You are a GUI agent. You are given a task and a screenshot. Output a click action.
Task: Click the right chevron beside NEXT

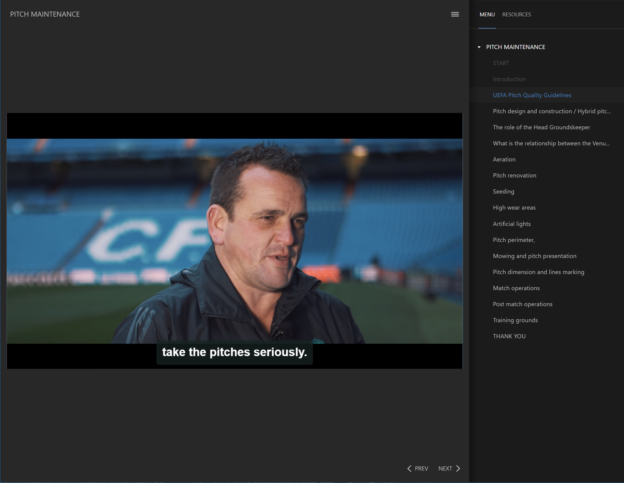pos(458,468)
